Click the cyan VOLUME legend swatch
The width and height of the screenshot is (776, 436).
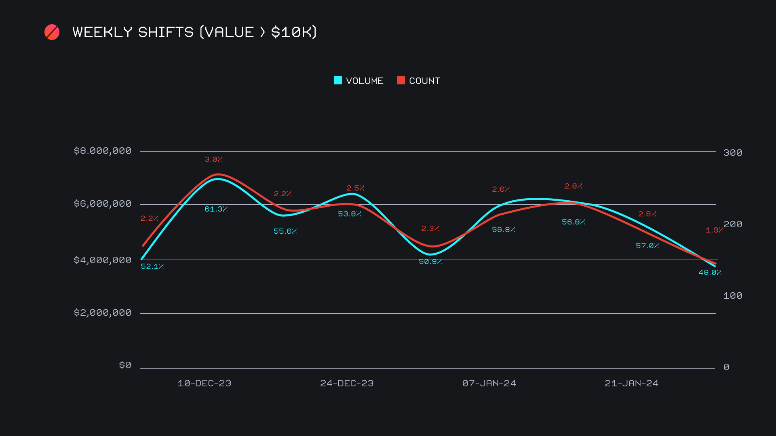point(338,81)
